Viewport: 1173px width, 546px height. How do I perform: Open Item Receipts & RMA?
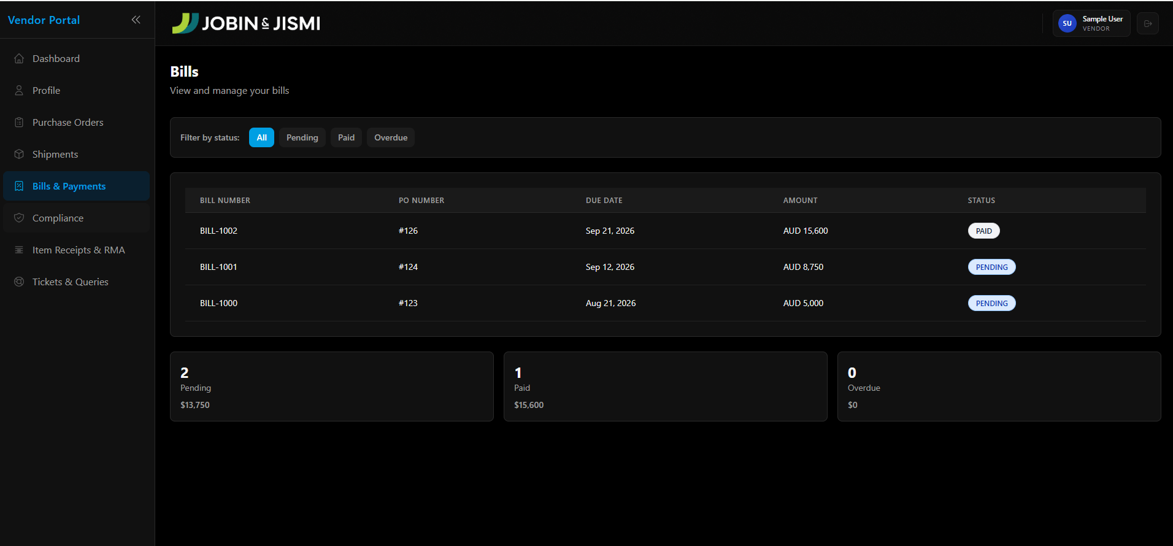77,250
